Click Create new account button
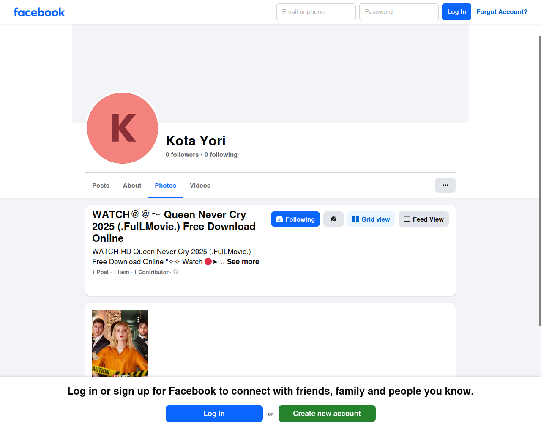Image resolution: width=541 pixels, height=433 pixels. pos(327,414)
